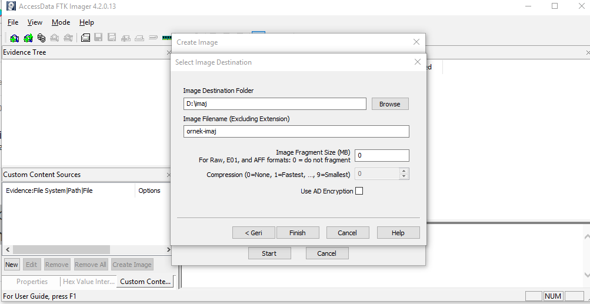Screen dimensions: 590x304
Task: Click the Remove All button
Action: pyautogui.click(x=91, y=265)
